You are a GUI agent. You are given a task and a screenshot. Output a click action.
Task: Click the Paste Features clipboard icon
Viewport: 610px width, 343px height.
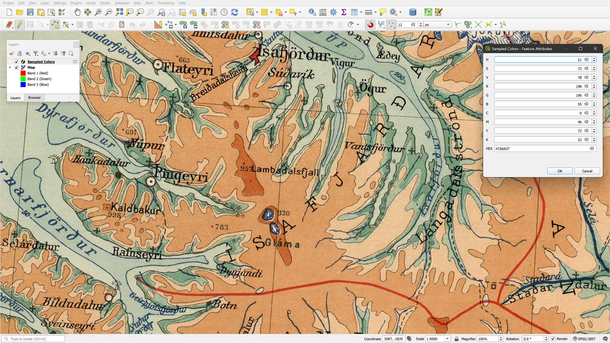point(122,25)
